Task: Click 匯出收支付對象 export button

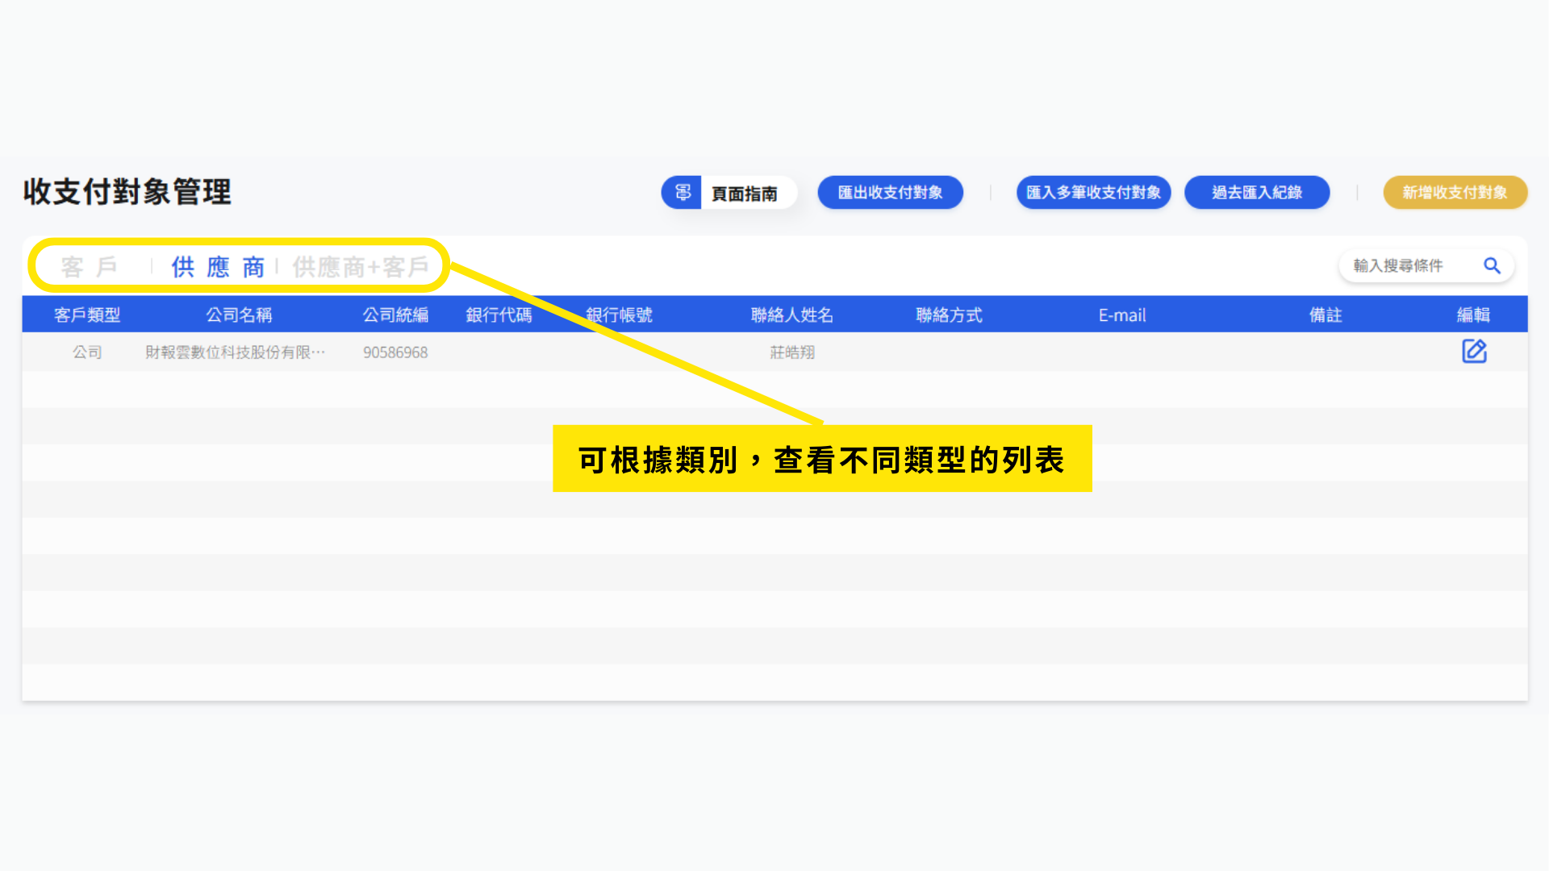Action: (890, 192)
